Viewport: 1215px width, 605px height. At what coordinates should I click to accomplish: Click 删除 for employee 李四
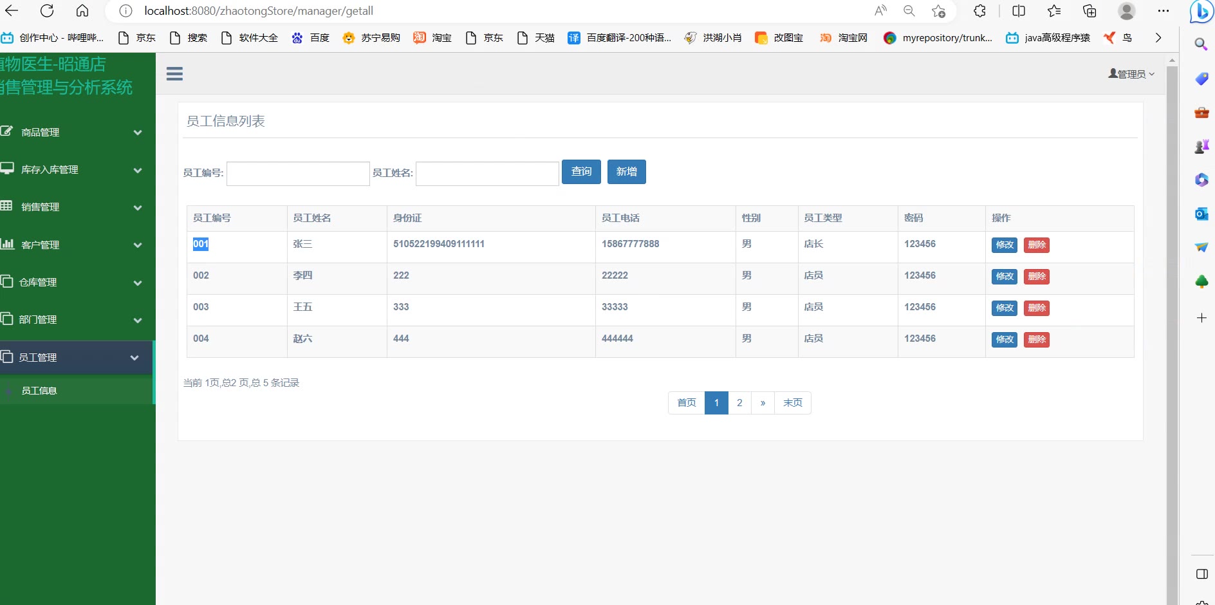point(1037,277)
